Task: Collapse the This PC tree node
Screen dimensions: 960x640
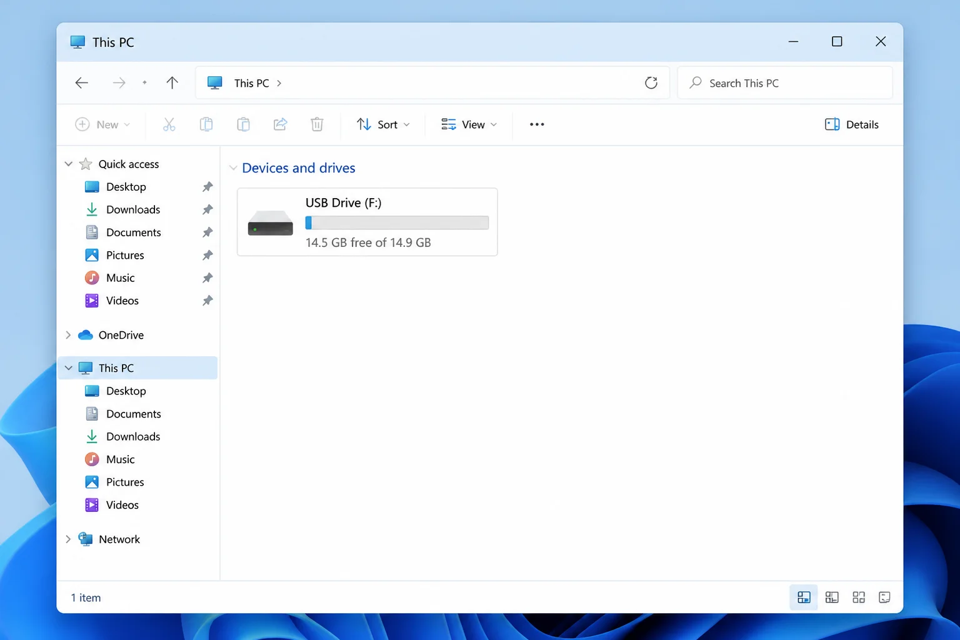Action: coord(69,368)
